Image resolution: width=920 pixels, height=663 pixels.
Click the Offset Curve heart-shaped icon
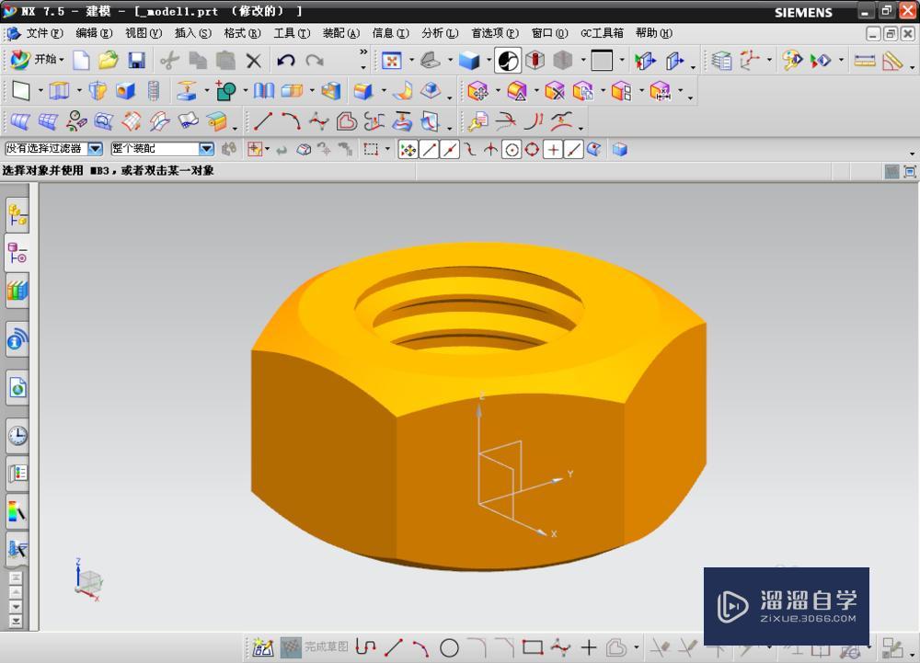pyautogui.click(x=347, y=121)
